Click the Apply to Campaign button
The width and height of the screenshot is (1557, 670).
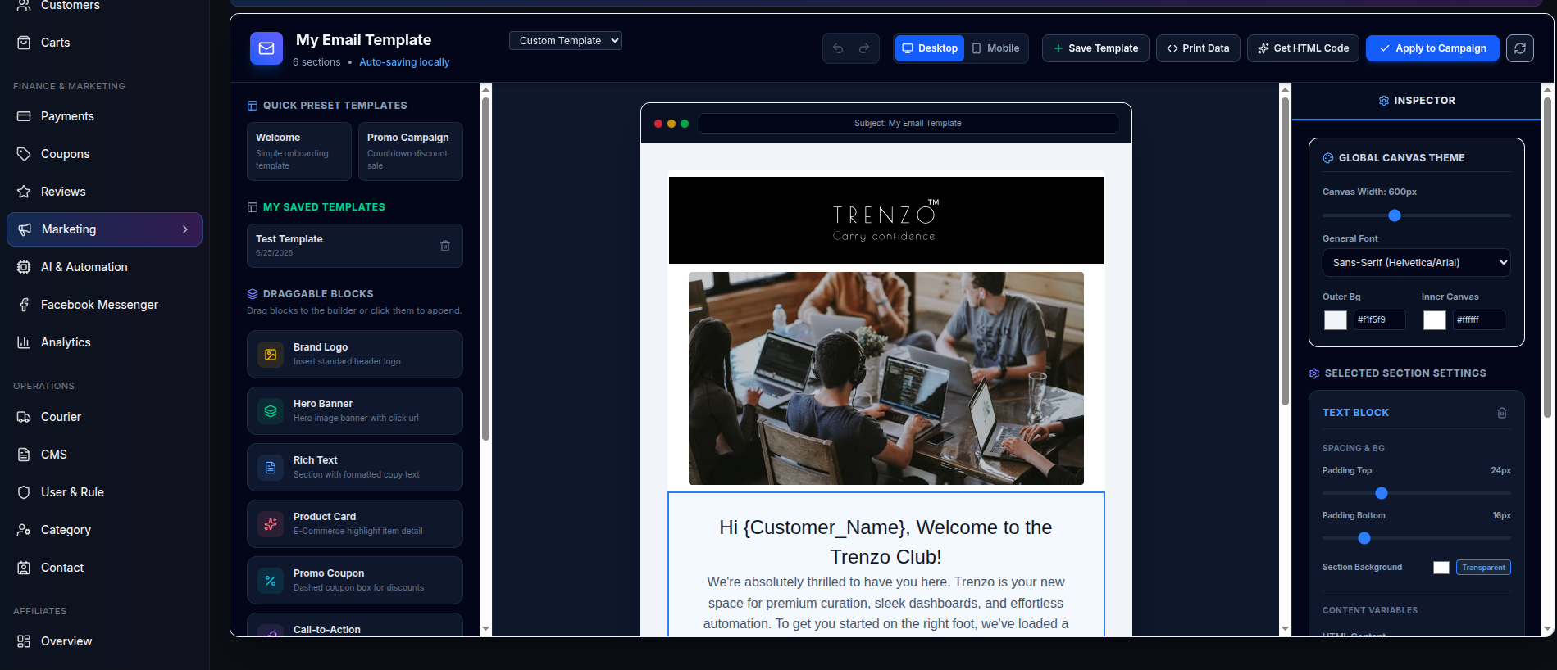(x=1432, y=48)
